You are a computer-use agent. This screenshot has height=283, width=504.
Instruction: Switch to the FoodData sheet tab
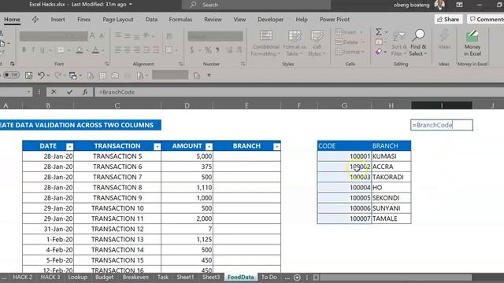[x=241, y=277]
